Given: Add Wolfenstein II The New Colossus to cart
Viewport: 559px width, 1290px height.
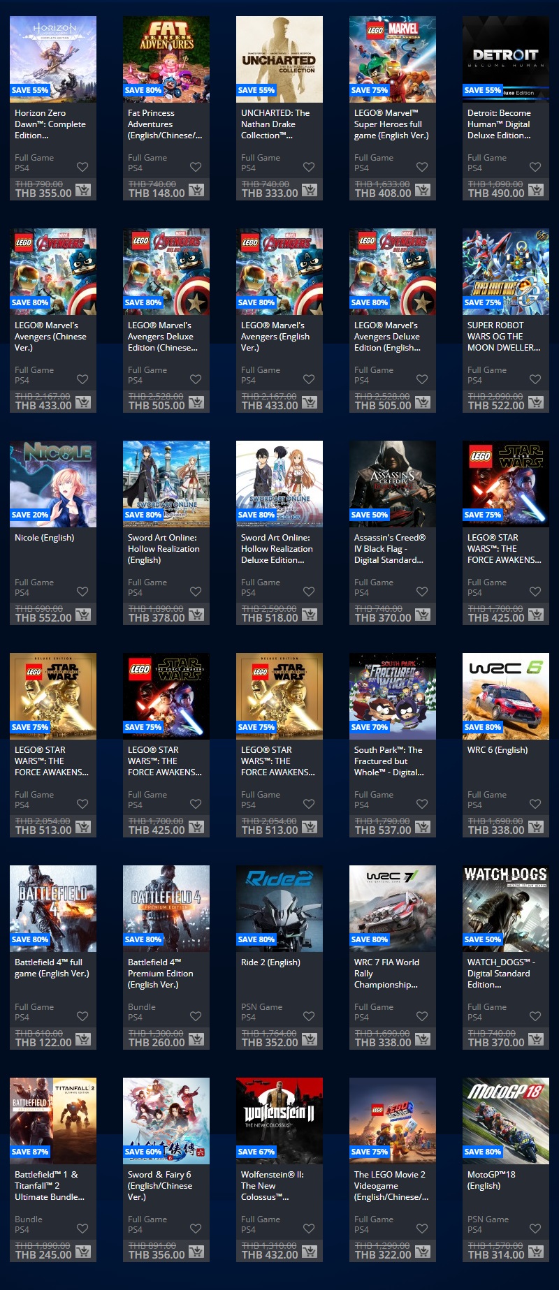Looking at the screenshot, I should [309, 1252].
